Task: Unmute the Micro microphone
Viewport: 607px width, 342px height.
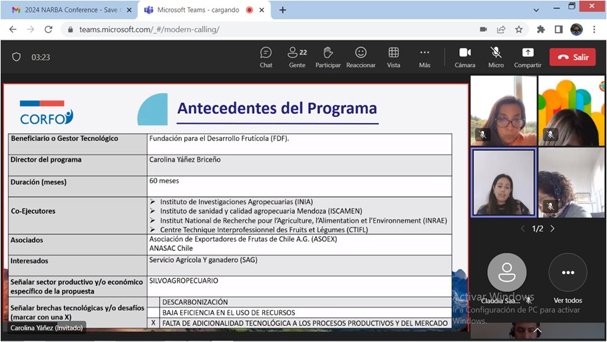Action: 496,57
